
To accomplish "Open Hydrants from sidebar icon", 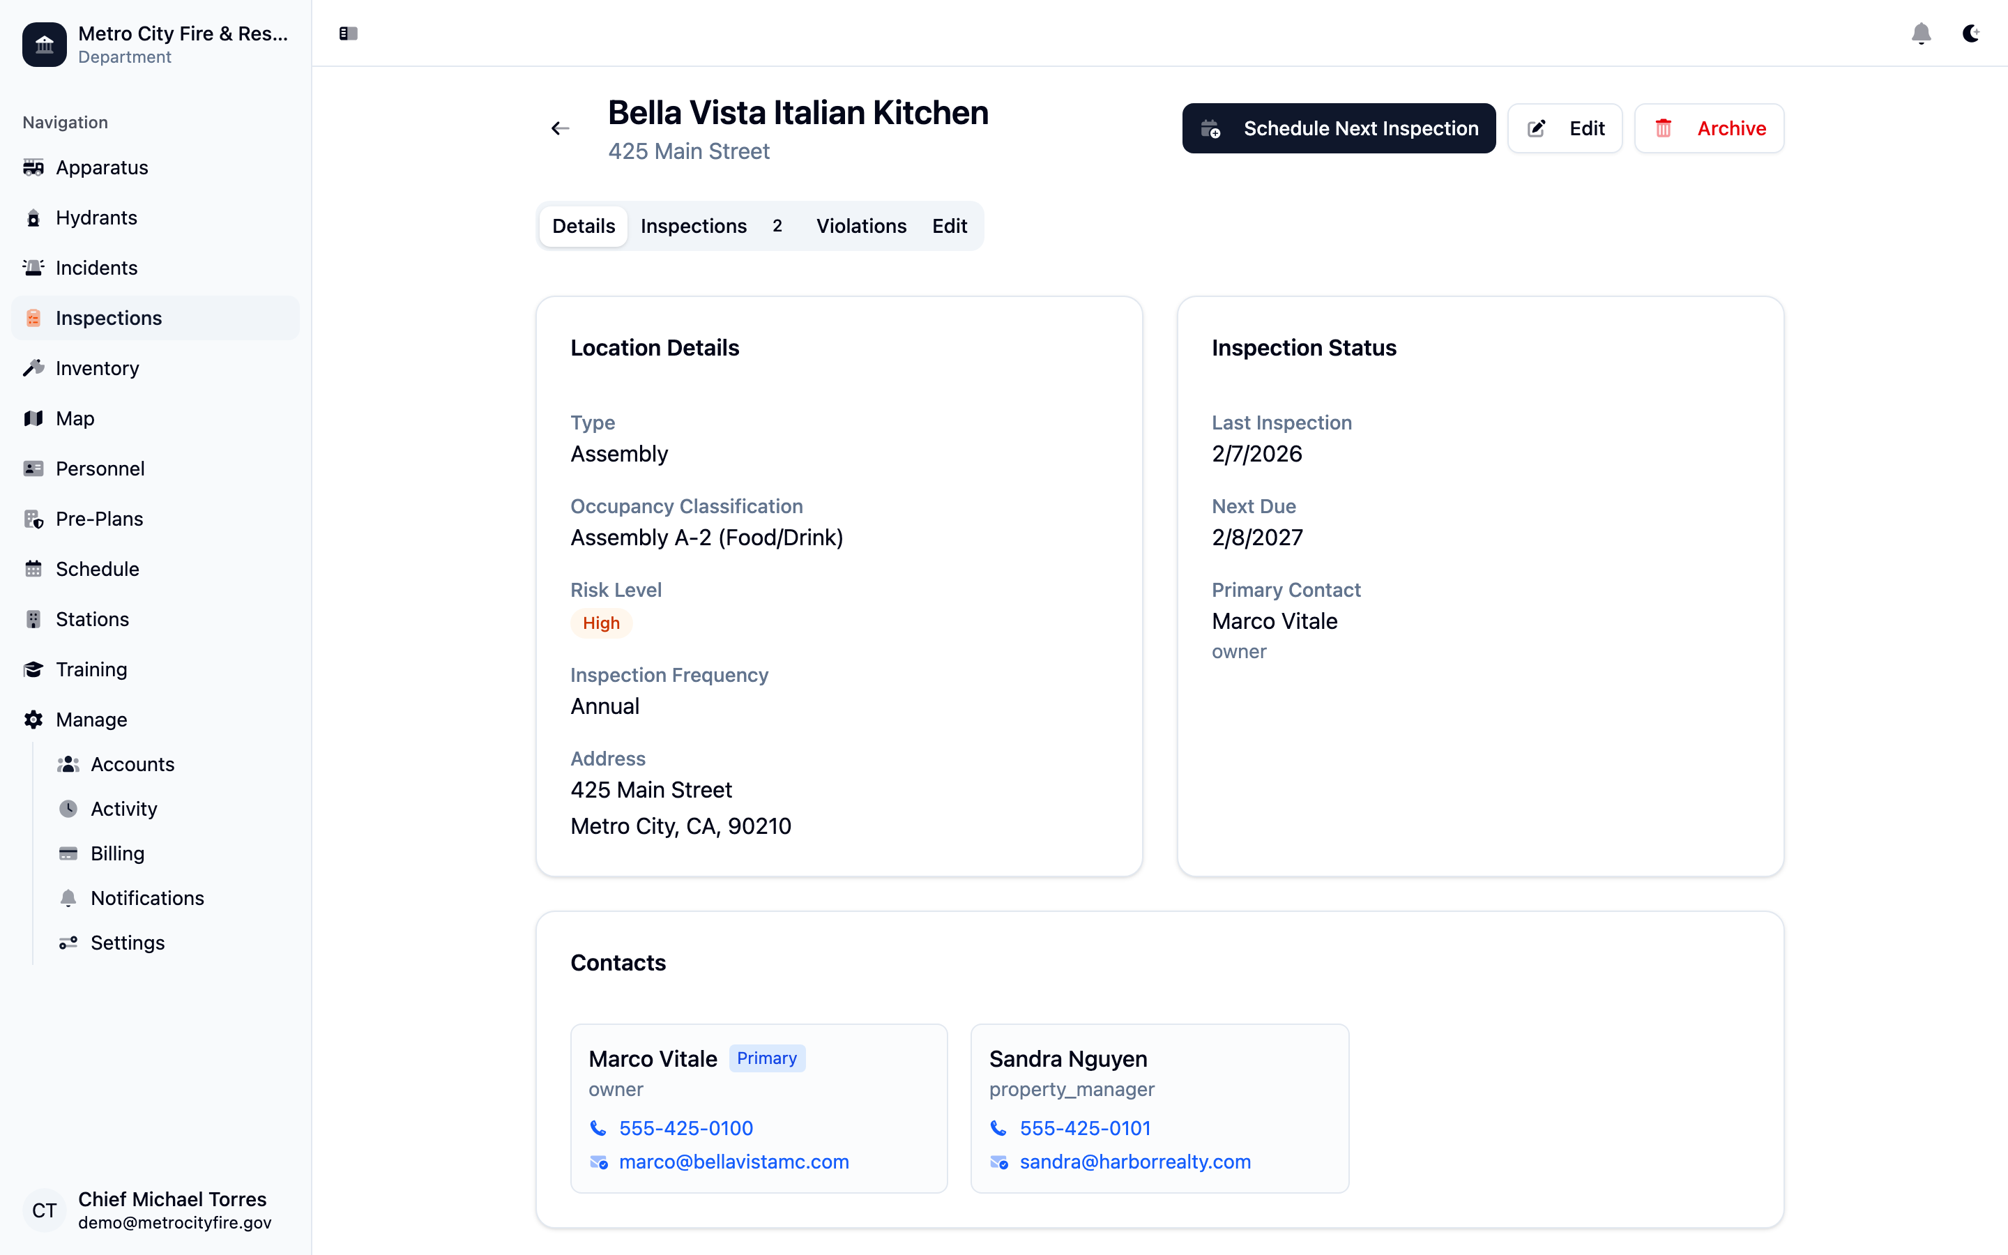I will tap(33, 218).
